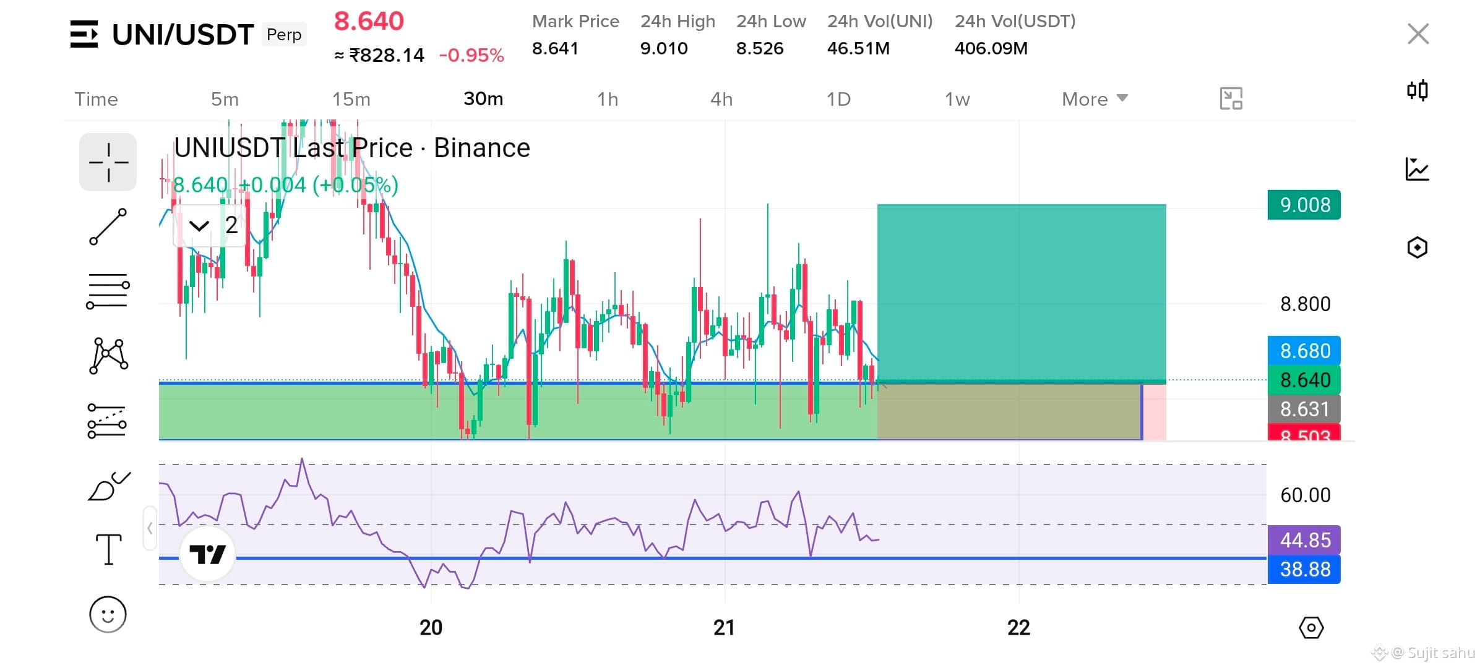Open the UNI/USDT pair list menu
This screenshot has width=1480, height=668.
84,34
